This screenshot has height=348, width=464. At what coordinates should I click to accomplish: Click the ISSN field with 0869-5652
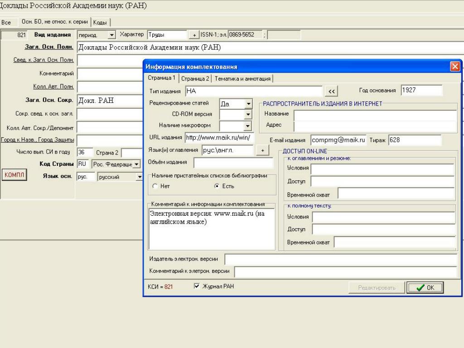coord(245,35)
